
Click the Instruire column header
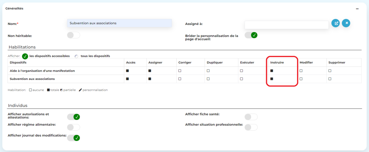coord(277,62)
